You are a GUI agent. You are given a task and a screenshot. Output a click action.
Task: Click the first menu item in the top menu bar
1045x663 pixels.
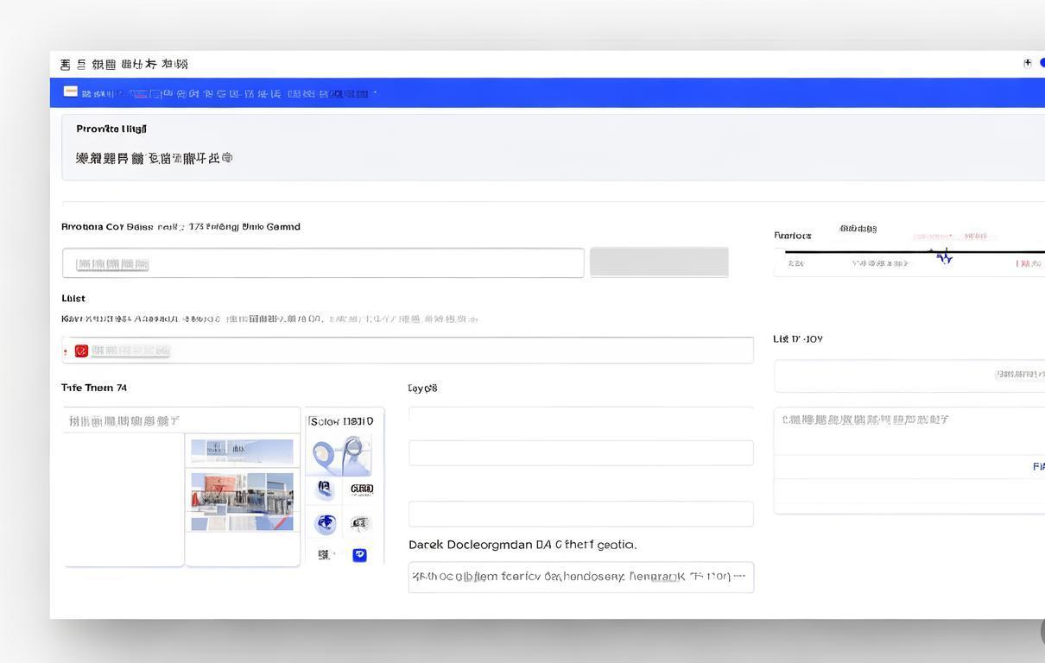pyautogui.click(x=65, y=64)
